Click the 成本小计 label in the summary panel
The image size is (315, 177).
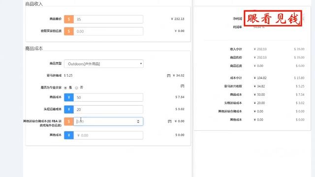(x=236, y=78)
